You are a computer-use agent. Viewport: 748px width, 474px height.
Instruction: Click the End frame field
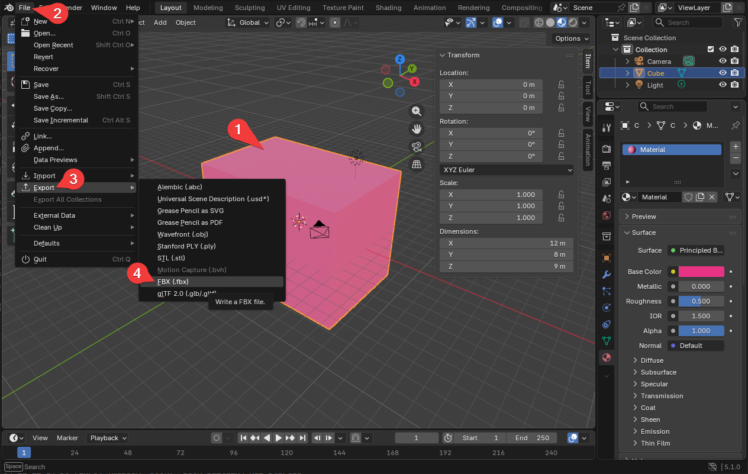pos(531,438)
